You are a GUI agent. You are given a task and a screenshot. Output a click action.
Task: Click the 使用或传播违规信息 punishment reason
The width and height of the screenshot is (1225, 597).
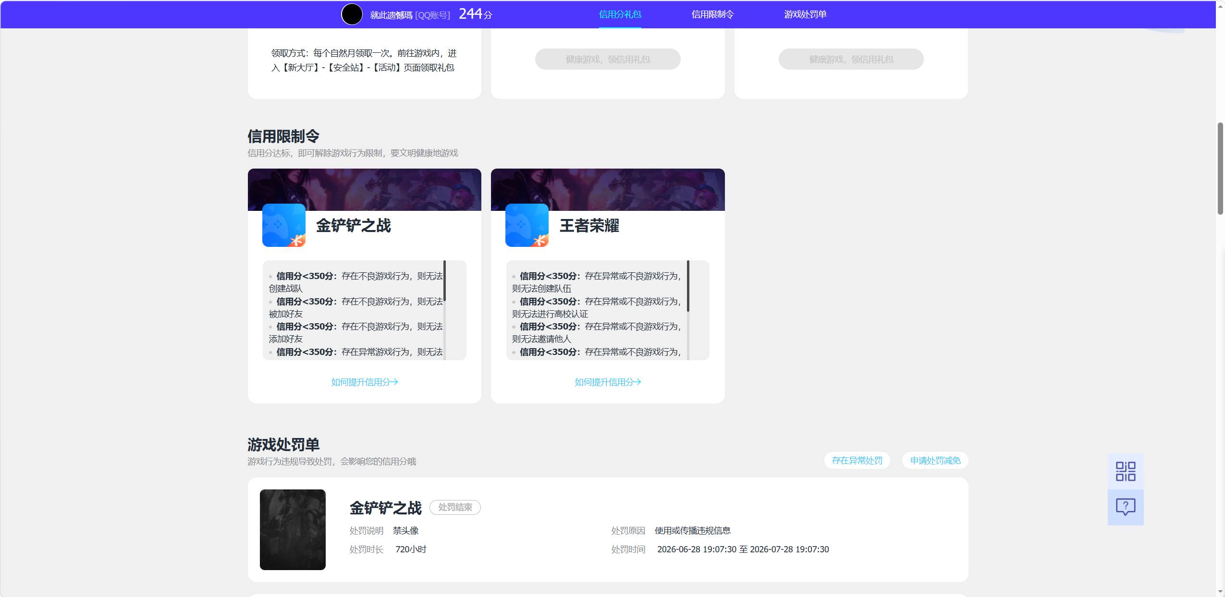click(x=692, y=530)
